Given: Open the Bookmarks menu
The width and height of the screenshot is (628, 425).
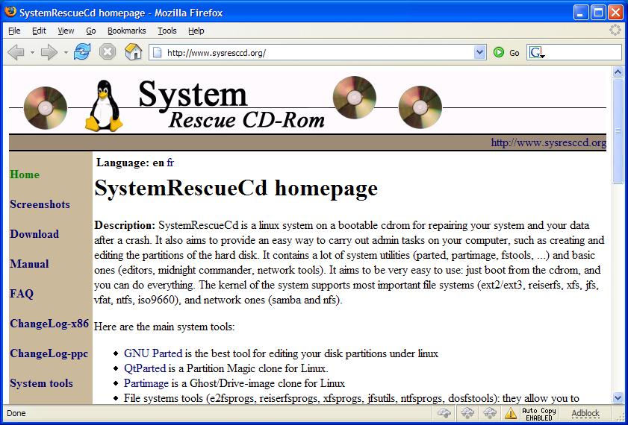Looking at the screenshot, I should click(126, 31).
